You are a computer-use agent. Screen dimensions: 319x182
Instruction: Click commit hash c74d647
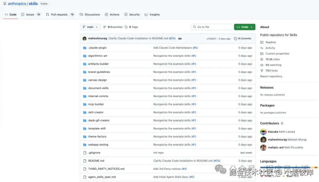[211, 39]
